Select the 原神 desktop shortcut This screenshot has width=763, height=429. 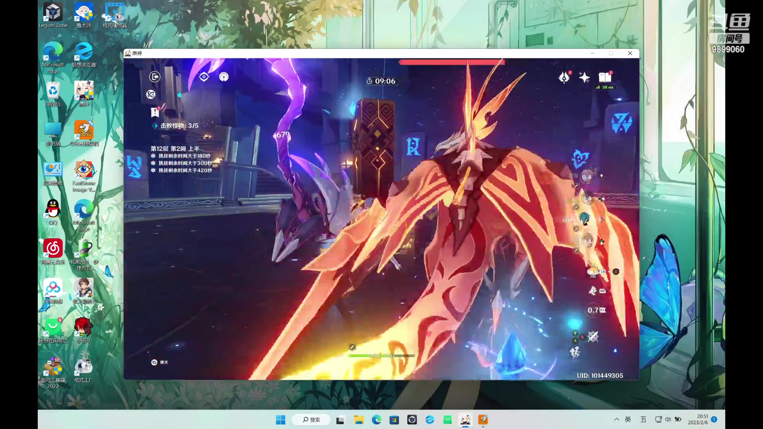(84, 94)
